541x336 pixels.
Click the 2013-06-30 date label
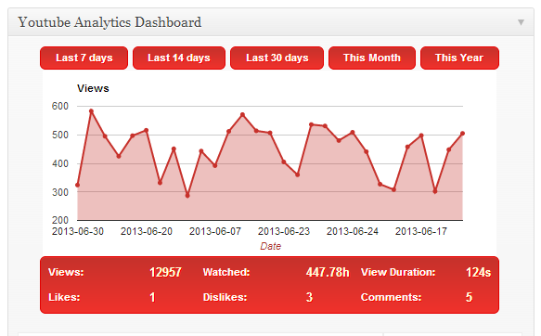[x=78, y=231]
